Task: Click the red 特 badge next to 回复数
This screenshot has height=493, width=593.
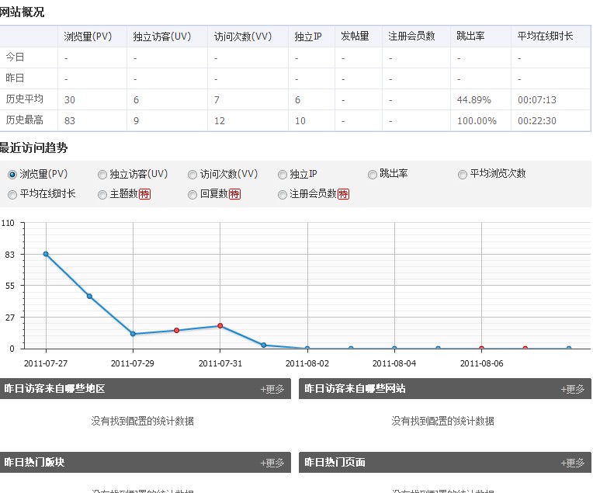Action: pyautogui.click(x=234, y=194)
